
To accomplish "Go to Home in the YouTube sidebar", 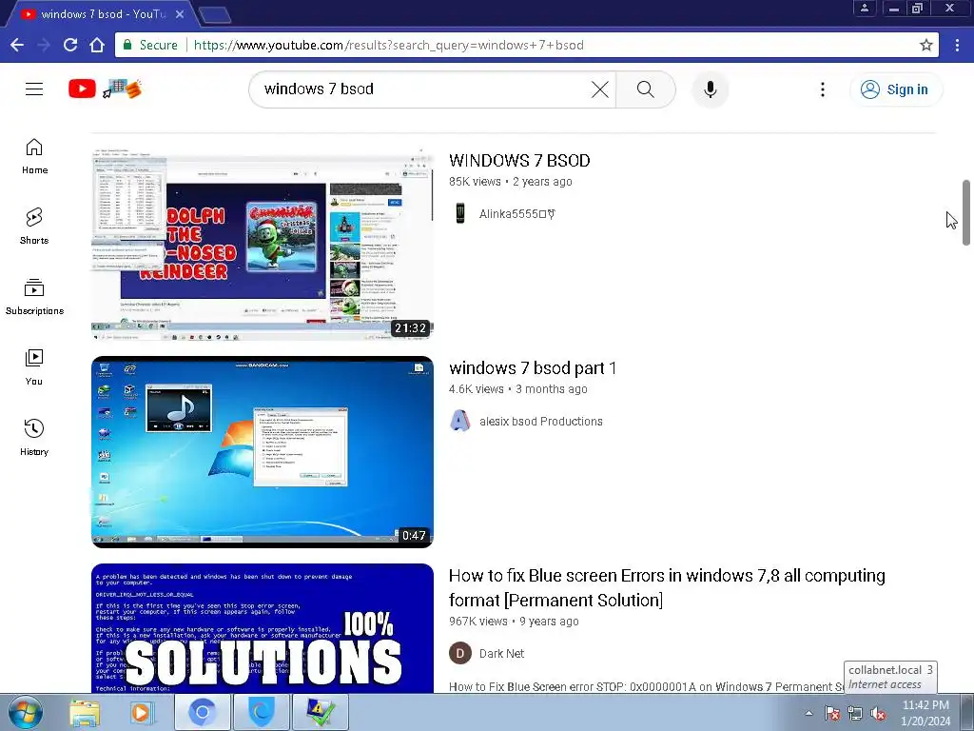I will [x=34, y=156].
